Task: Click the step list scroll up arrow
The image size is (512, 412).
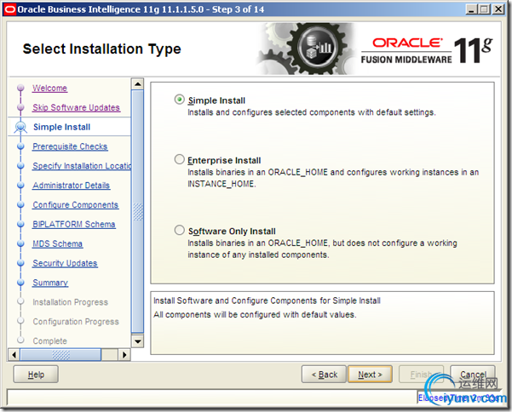Action: point(137,83)
